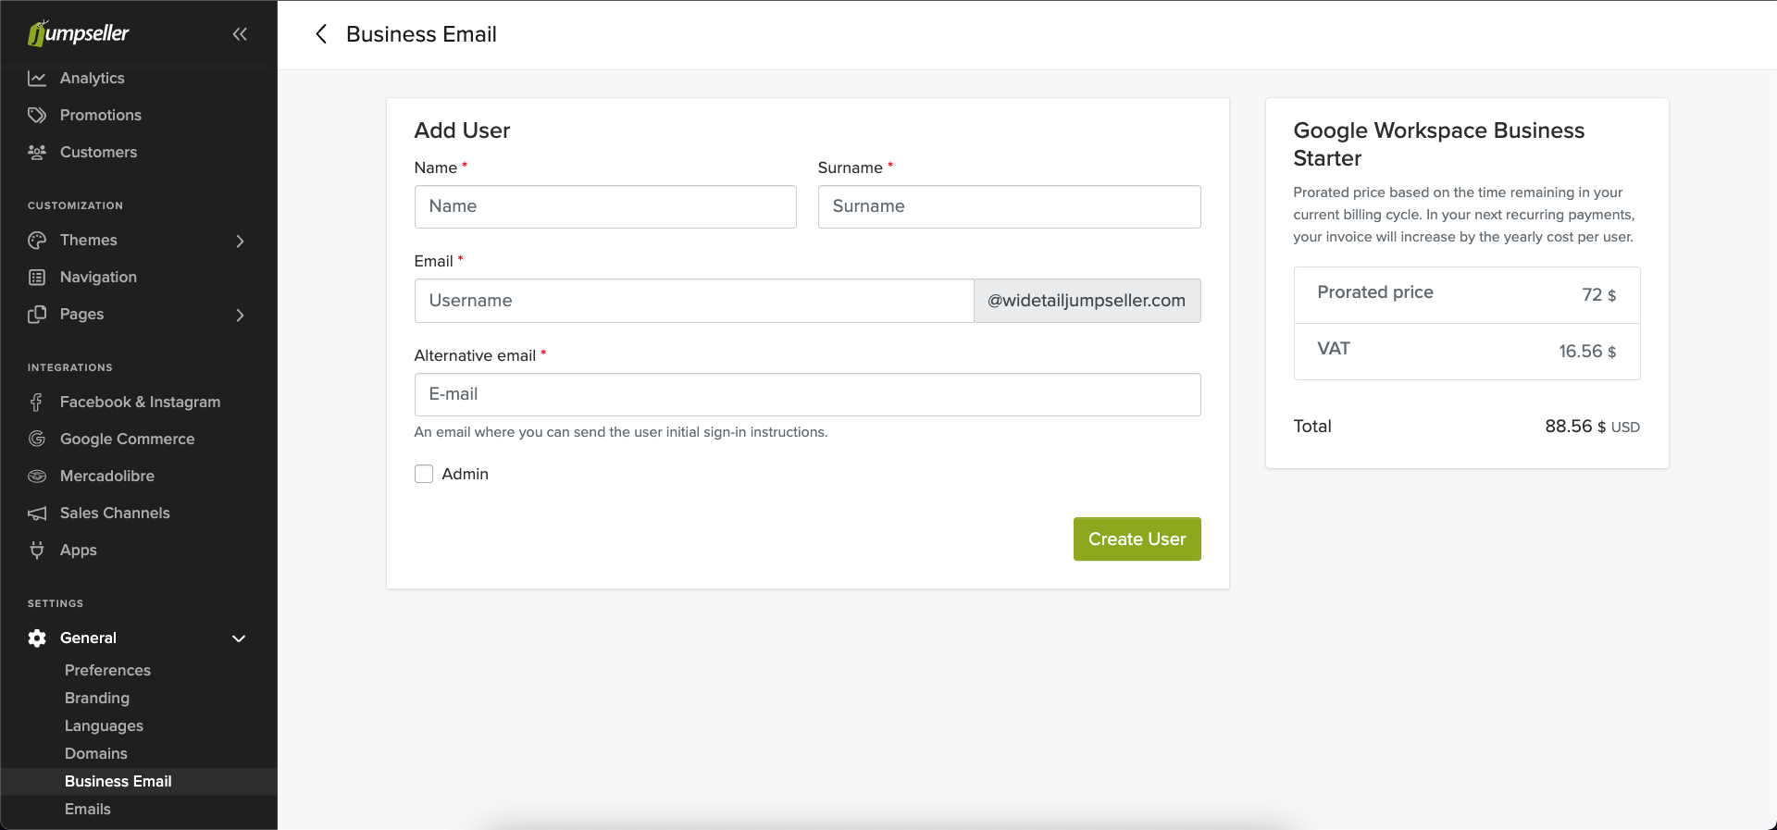Click the Analytics chart icon

[37, 79]
